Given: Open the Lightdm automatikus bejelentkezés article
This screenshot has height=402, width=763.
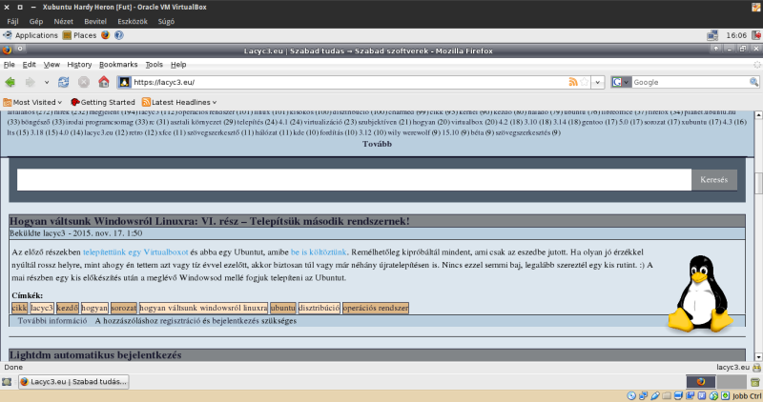Looking at the screenshot, I should click(96, 355).
